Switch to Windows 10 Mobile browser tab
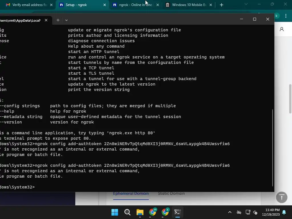This screenshot has height=219, width=292. 189,5
